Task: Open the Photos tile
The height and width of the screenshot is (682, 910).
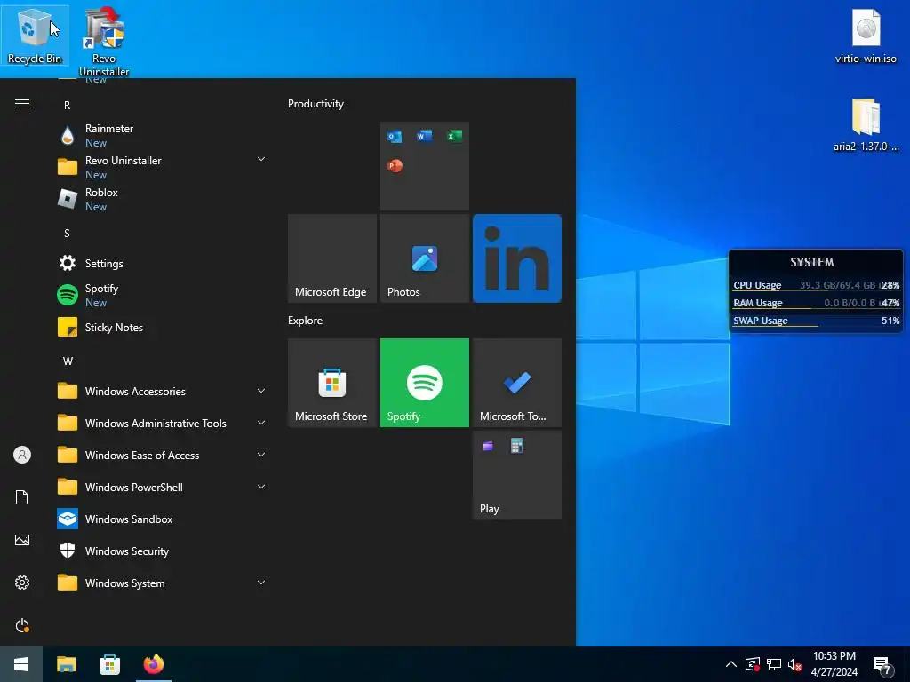Action: pyautogui.click(x=424, y=258)
